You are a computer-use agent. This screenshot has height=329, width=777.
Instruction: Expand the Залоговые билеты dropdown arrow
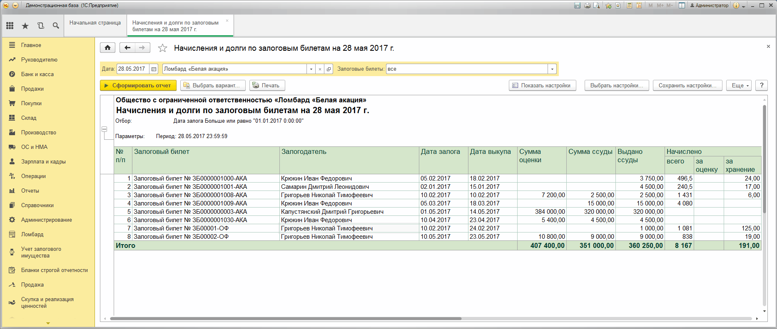coord(552,69)
